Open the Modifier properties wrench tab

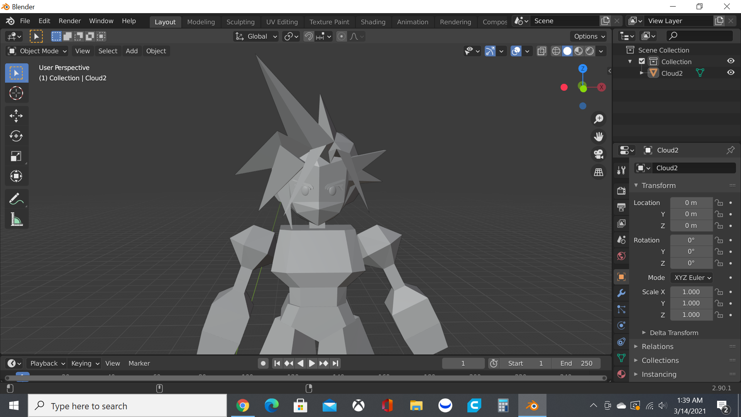(621, 293)
